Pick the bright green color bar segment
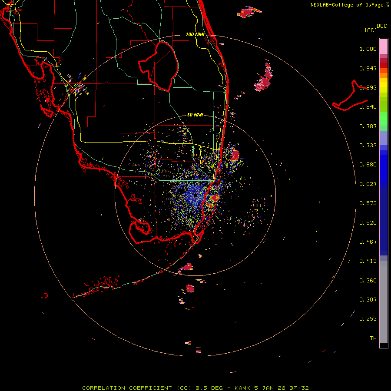391x391 pixels. (x=384, y=119)
